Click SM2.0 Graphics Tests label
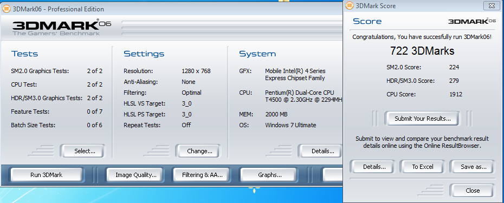The height and width of the screenshot is (203, 504). 40,71
